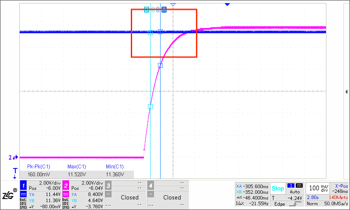Click the trigger level T arrow marker

15,173
